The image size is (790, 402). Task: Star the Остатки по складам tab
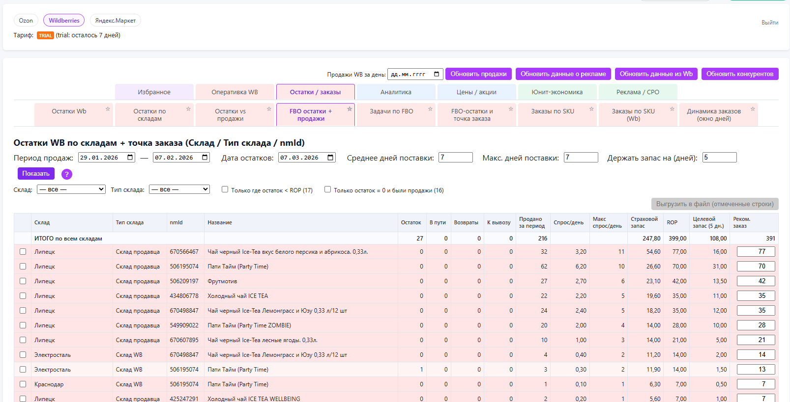coord(188,109)
